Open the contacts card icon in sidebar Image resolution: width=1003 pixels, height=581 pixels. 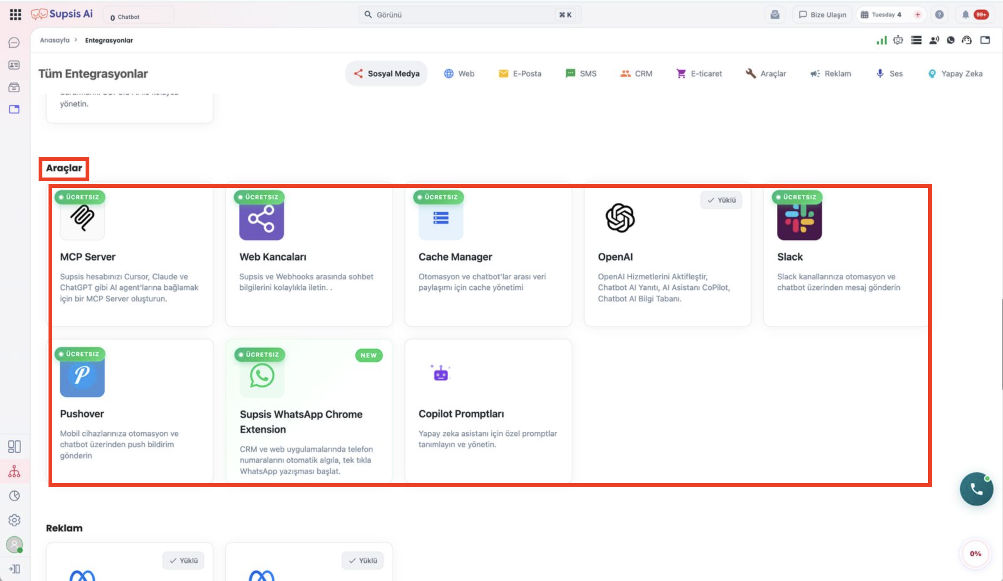[15, 65]
